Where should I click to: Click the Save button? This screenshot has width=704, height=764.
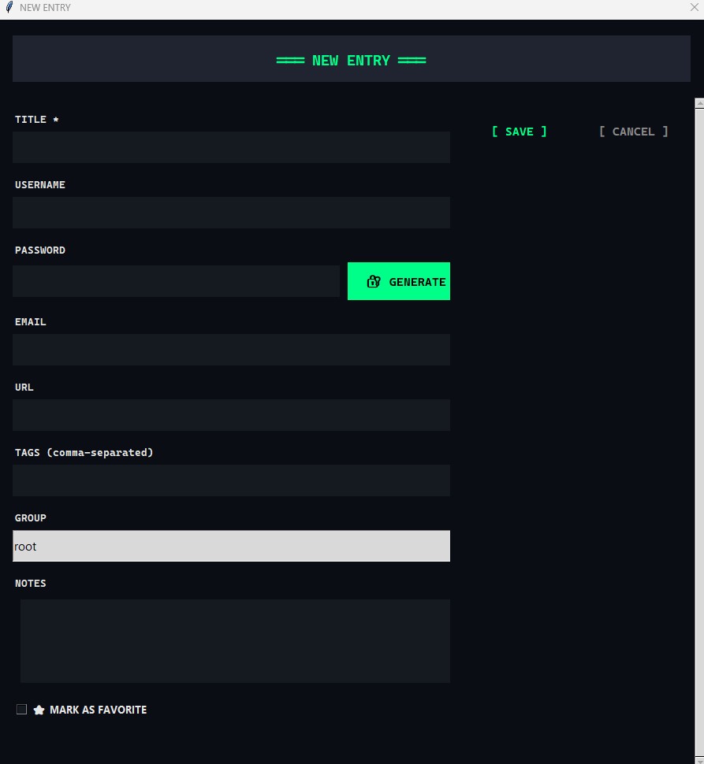[x=520, y=132]
